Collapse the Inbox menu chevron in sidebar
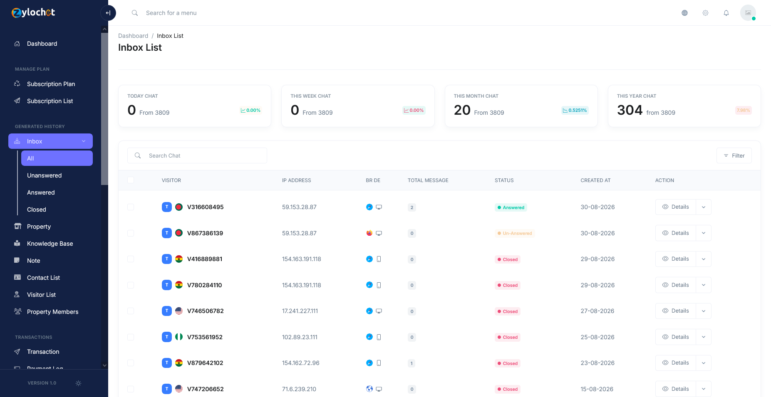771x397 pixels. pyautogui.click(x=84, y=141)
